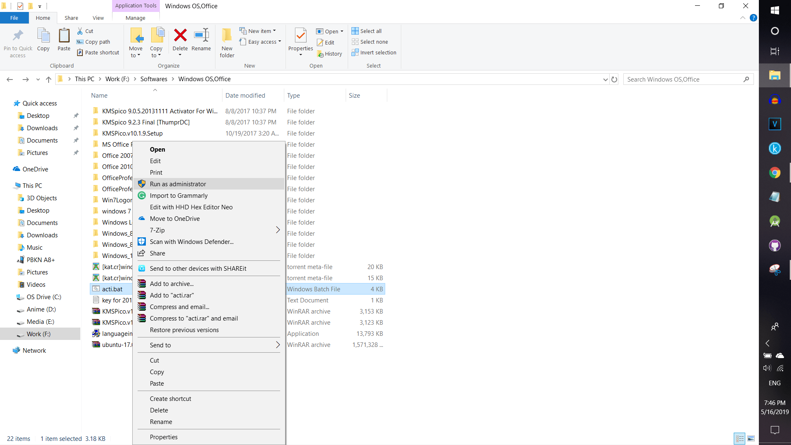Open Chrome from the taskbar

click(x=775, y=173)
